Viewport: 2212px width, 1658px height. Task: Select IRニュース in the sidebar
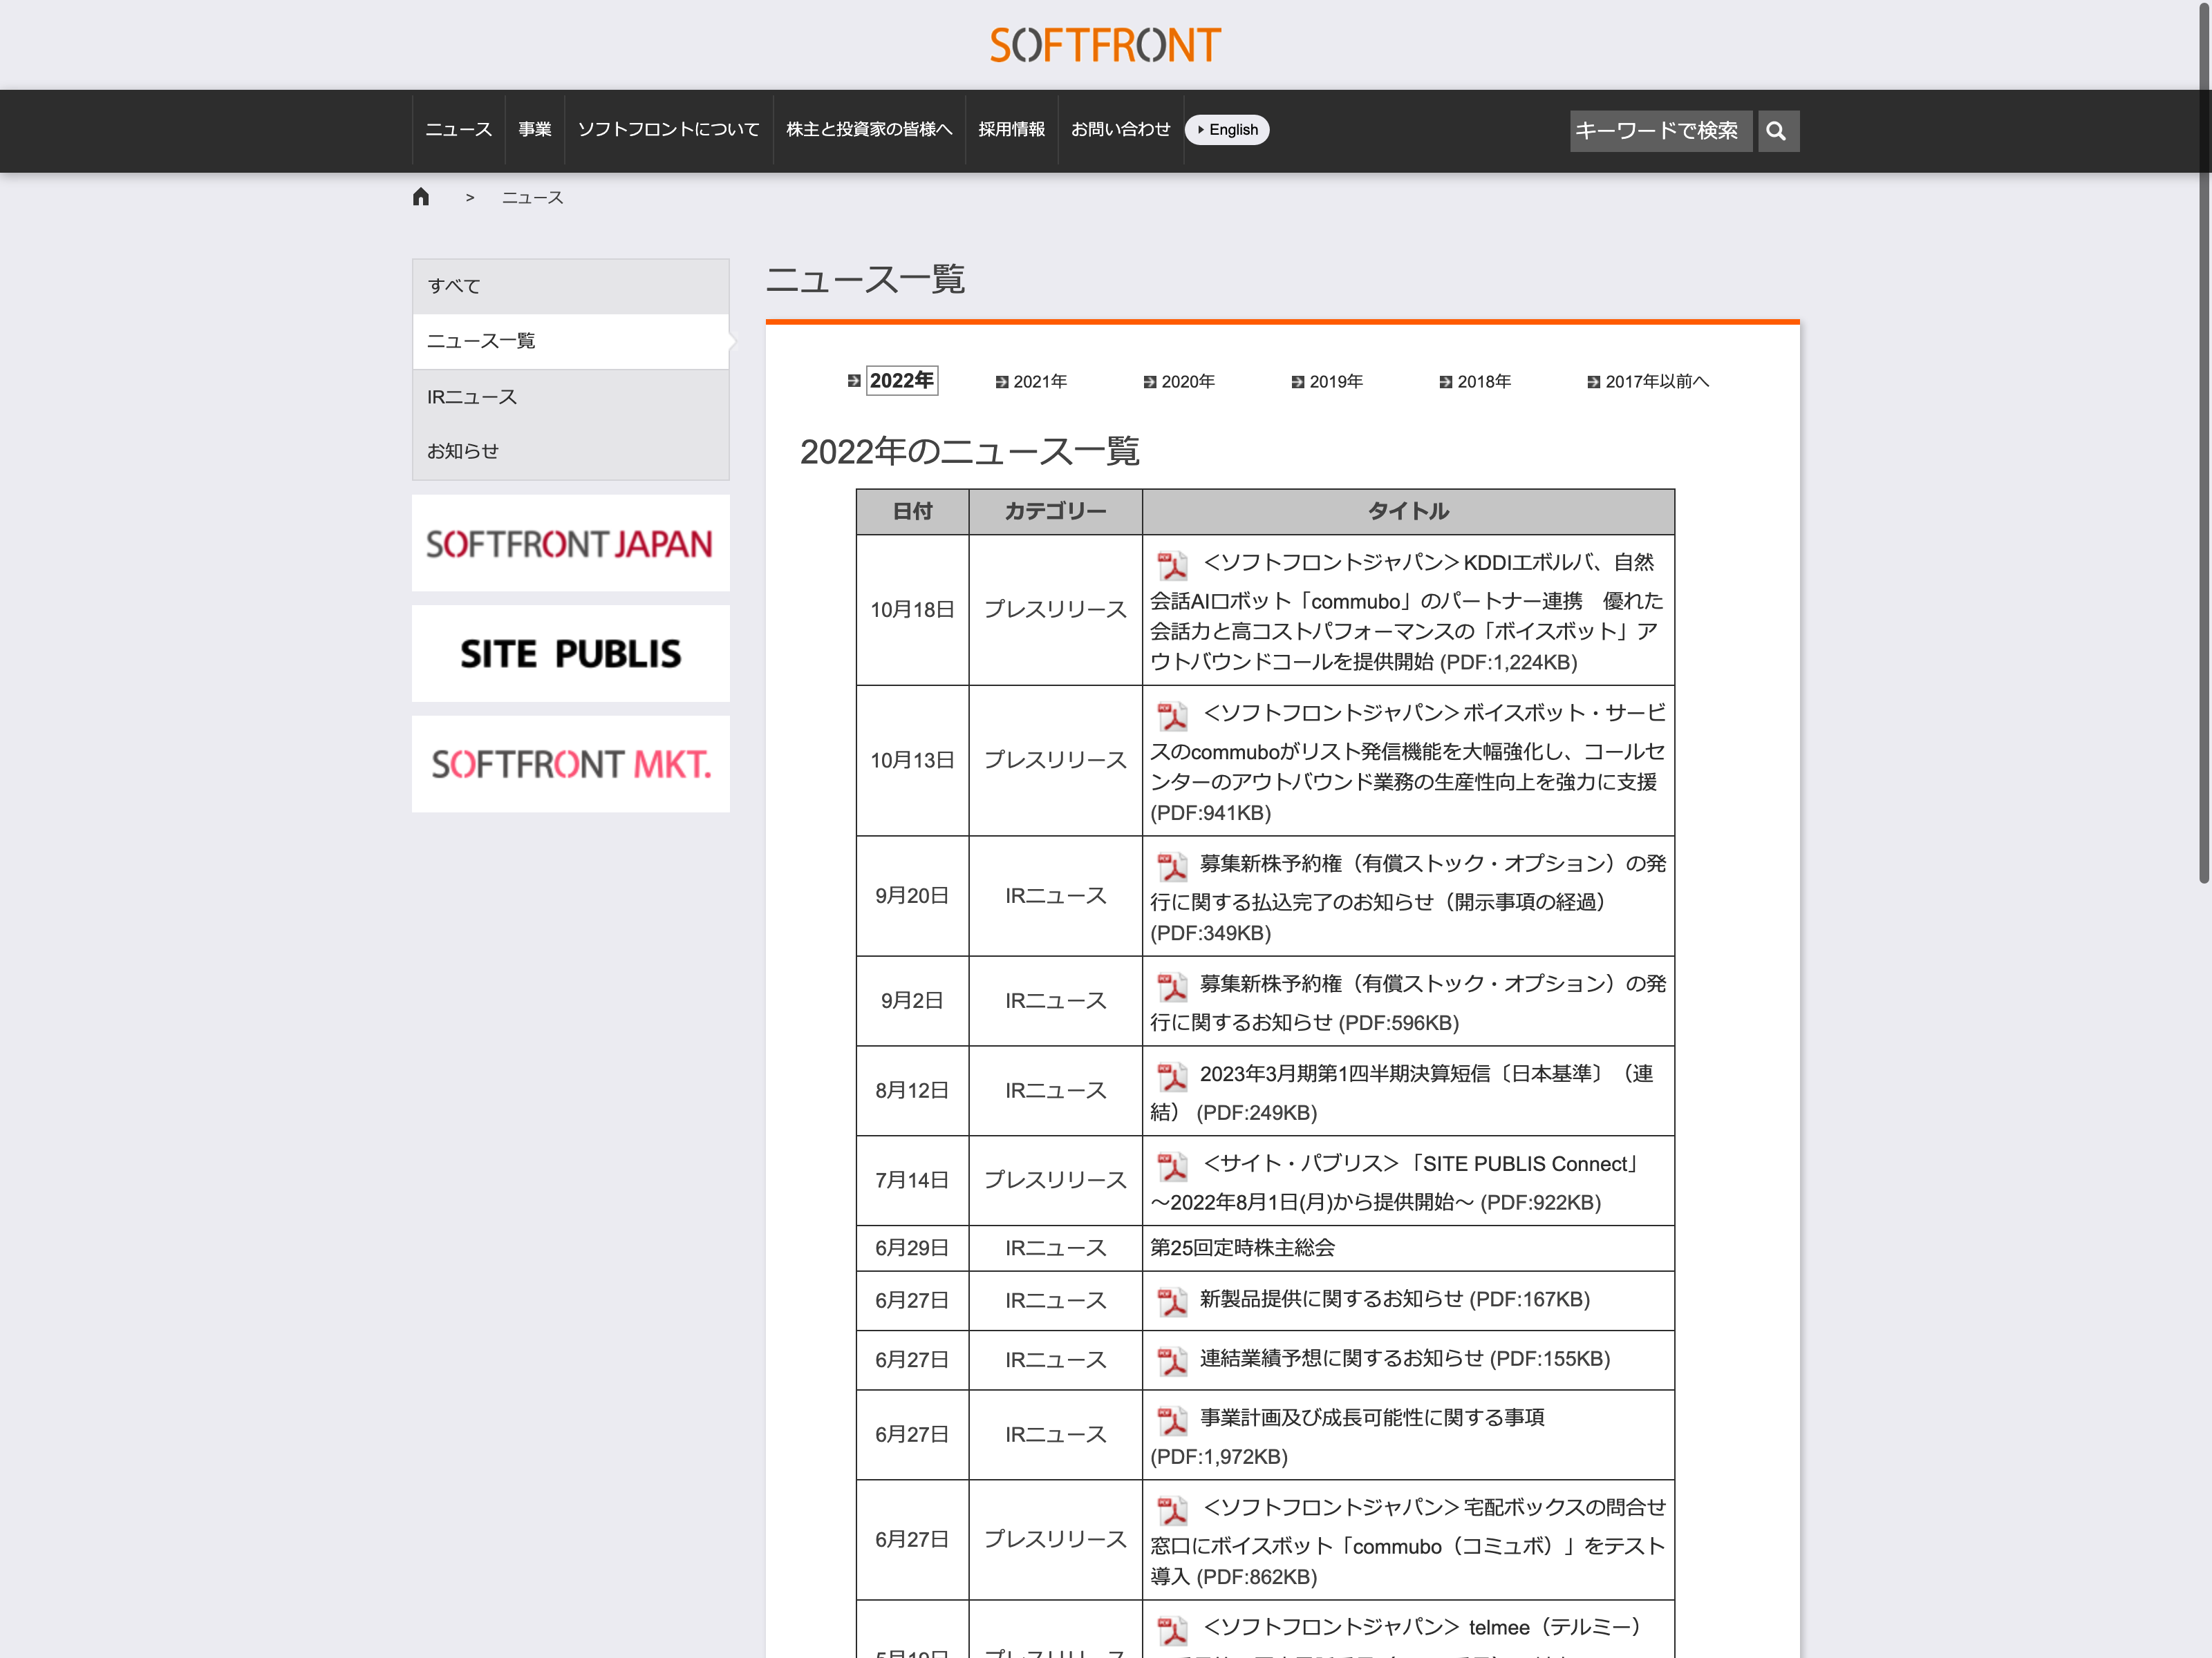click(x=472, y=397)
